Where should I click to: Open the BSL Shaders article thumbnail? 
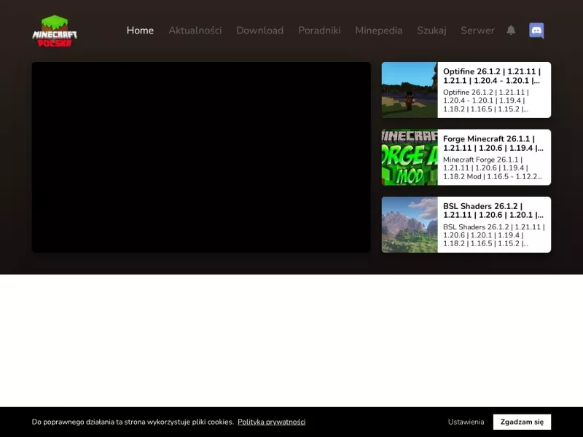pyautogui.click(x=410, y=224)
